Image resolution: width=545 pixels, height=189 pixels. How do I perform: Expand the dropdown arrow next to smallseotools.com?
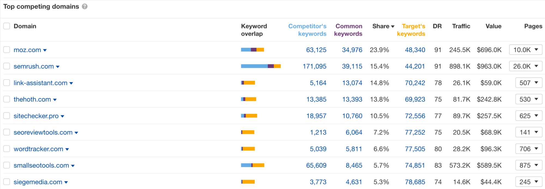click(73, 166)
